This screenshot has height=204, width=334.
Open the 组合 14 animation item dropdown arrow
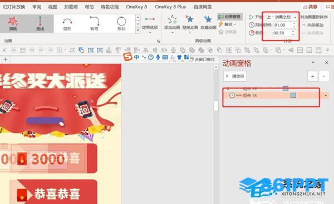[x=326, y=96]
